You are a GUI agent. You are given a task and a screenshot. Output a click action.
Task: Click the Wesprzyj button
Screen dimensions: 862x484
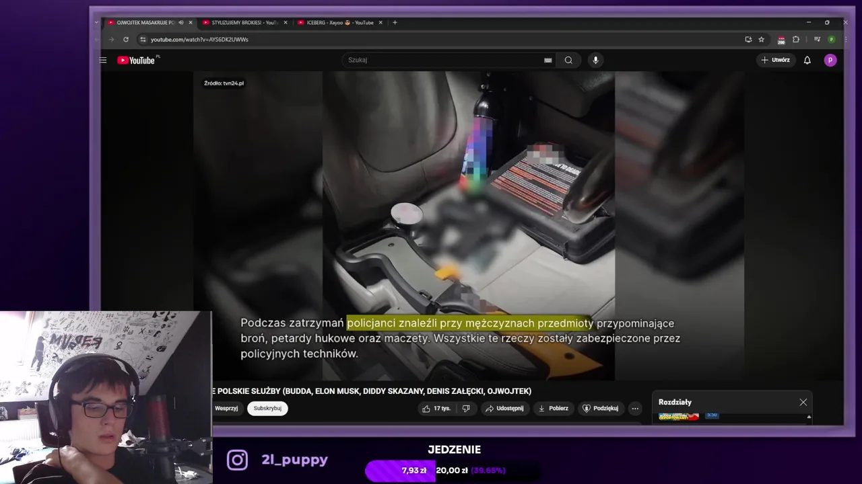point(226,408)
